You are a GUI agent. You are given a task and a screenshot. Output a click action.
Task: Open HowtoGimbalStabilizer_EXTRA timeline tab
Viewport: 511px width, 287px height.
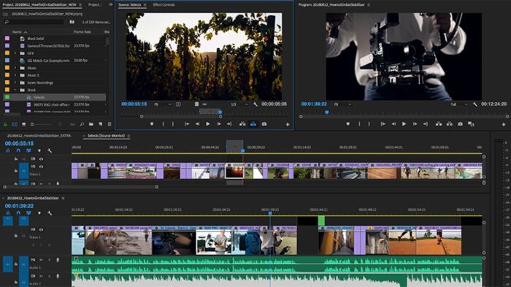pyautogui.click(x=39, y=135)
